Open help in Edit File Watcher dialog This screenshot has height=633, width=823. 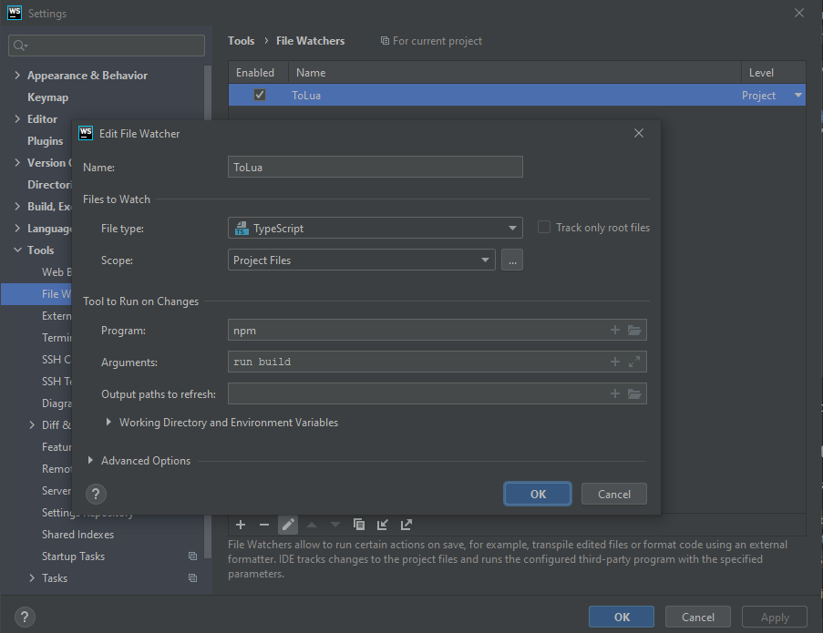[x=96, y=494]
